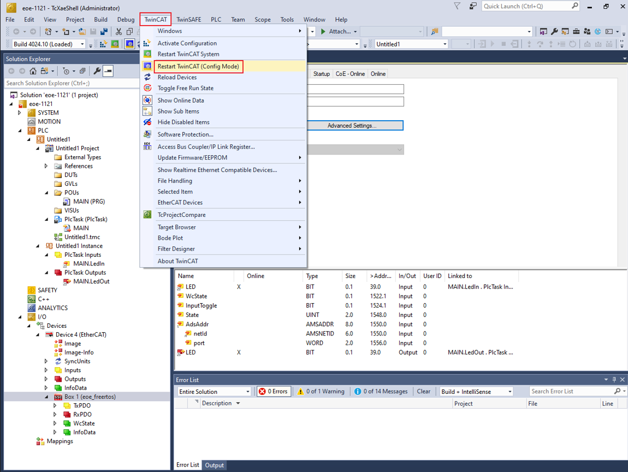Click the Toggle Free Run State icon
This screenshot has width=628, height=472.
point(147,88)
